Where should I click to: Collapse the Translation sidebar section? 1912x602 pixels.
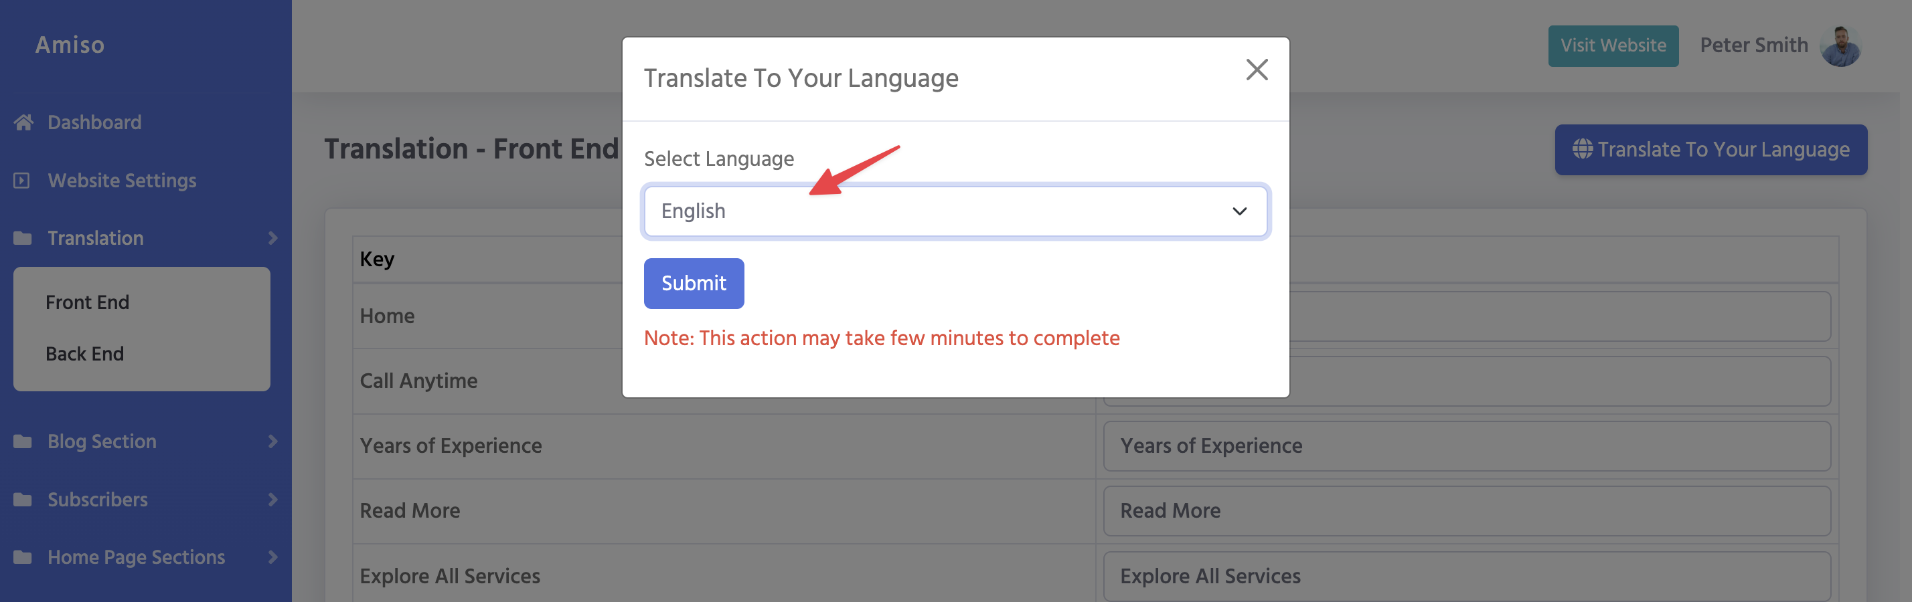point(96,238)
